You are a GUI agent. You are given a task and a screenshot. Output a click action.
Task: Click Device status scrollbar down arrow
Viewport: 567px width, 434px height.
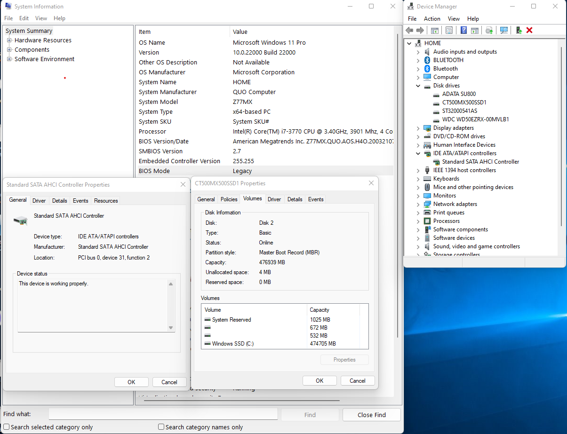[x=171, y=328]
